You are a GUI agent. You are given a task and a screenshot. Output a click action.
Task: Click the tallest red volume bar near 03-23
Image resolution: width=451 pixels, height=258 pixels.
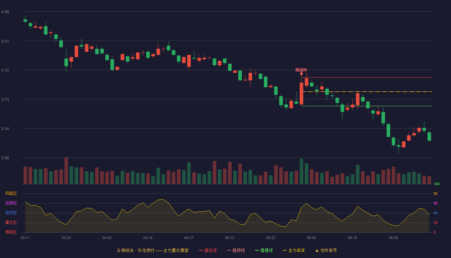[66, 171]
